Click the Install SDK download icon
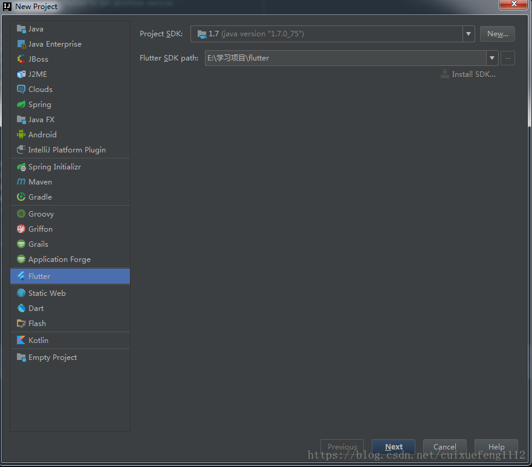The image size is (532, 467). pyautogui.click(x=445, y=74)
